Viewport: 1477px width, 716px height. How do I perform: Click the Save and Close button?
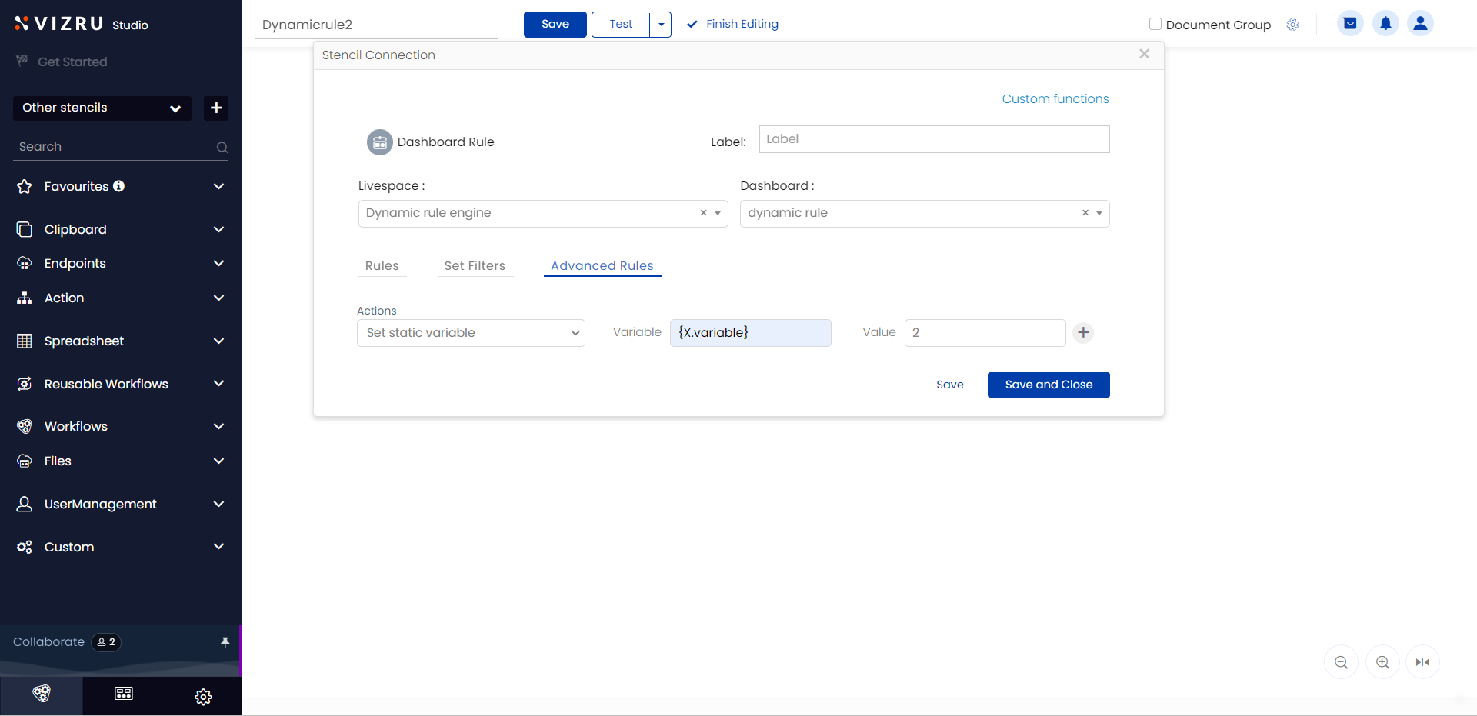coord(1049,385)
